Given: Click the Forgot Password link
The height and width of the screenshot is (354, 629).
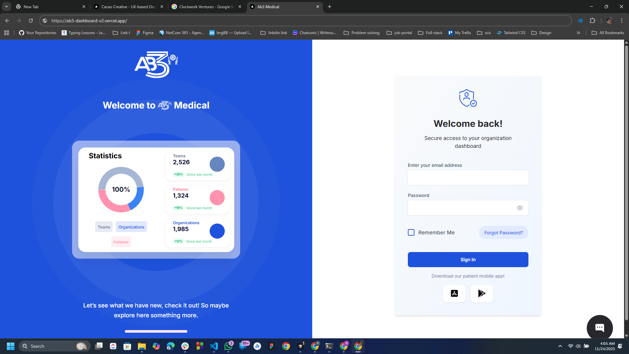Looking at the screenshot, I should [503, 232].
